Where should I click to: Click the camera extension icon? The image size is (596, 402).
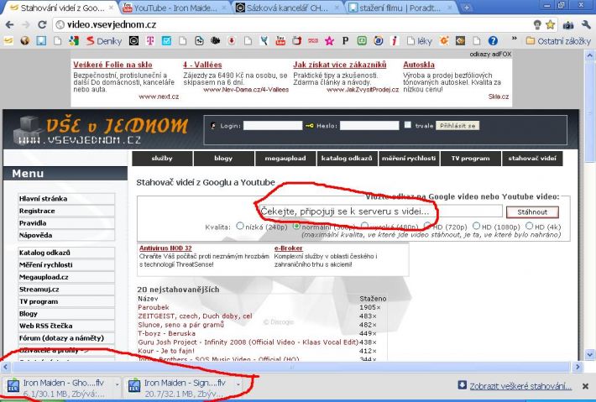click(x=567, y=25)
